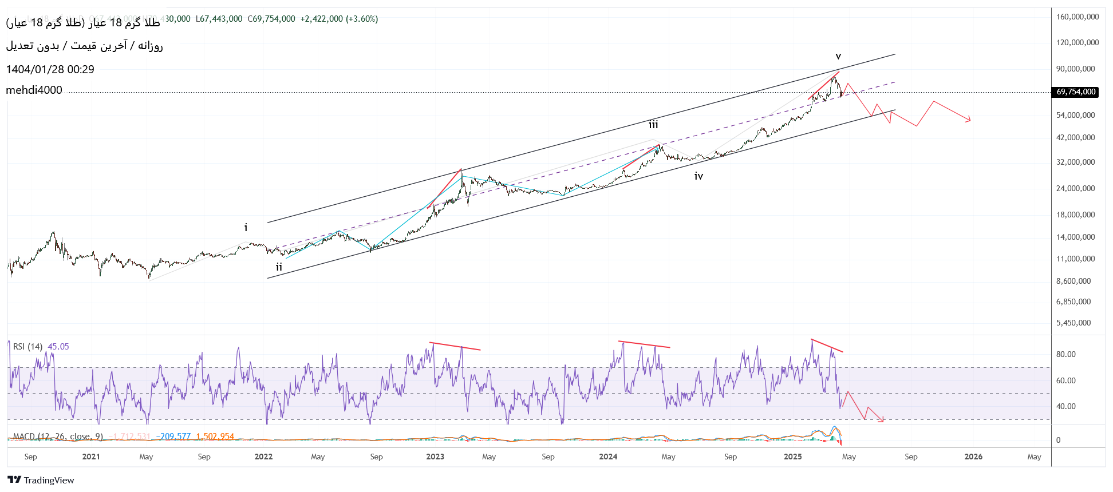The width and height of the screenshot is (1113, 492).
Task: Click the wave label "i" on chart
Action: coord(246,228)
